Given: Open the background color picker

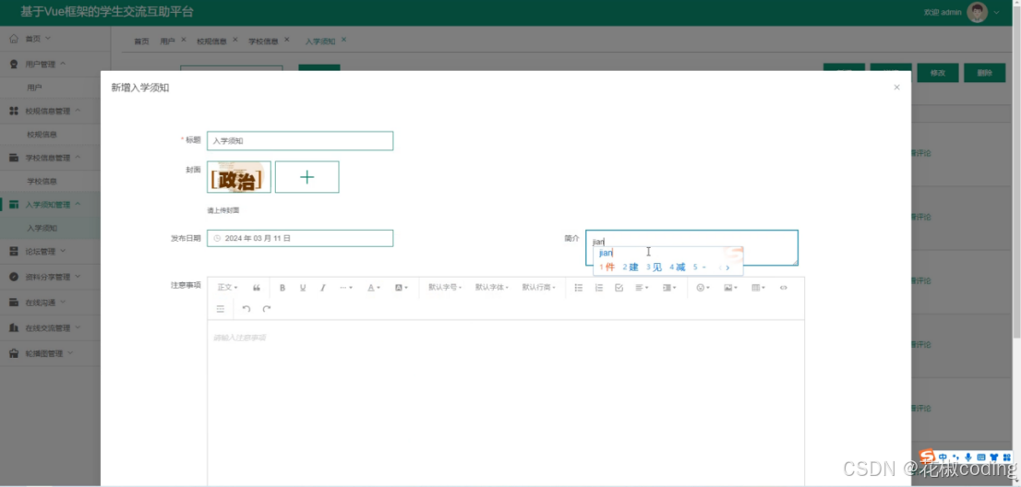Looking at the screenshot, I should (x=401, y=288).
